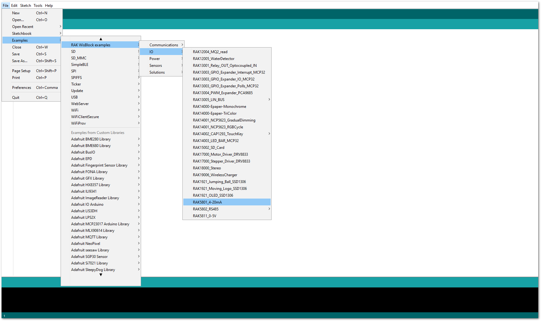
Task: Open RAK17000_Motor_Driver_DRV8833 example
Action: (227, 154)
